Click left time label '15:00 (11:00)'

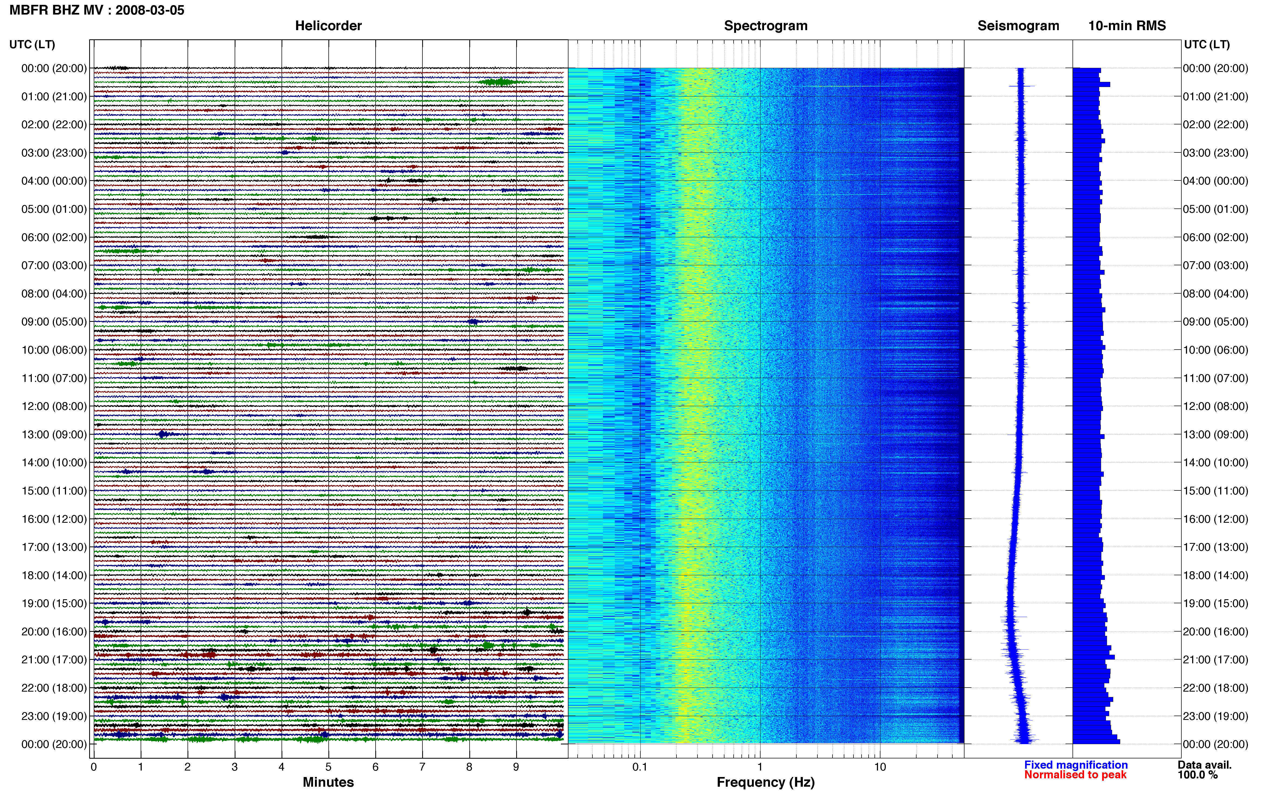click(54, 491)
